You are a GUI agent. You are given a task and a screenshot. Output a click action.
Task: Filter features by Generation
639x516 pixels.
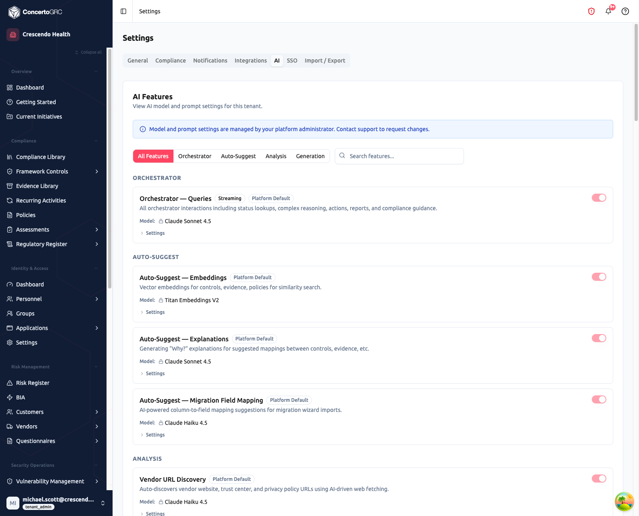310,156
